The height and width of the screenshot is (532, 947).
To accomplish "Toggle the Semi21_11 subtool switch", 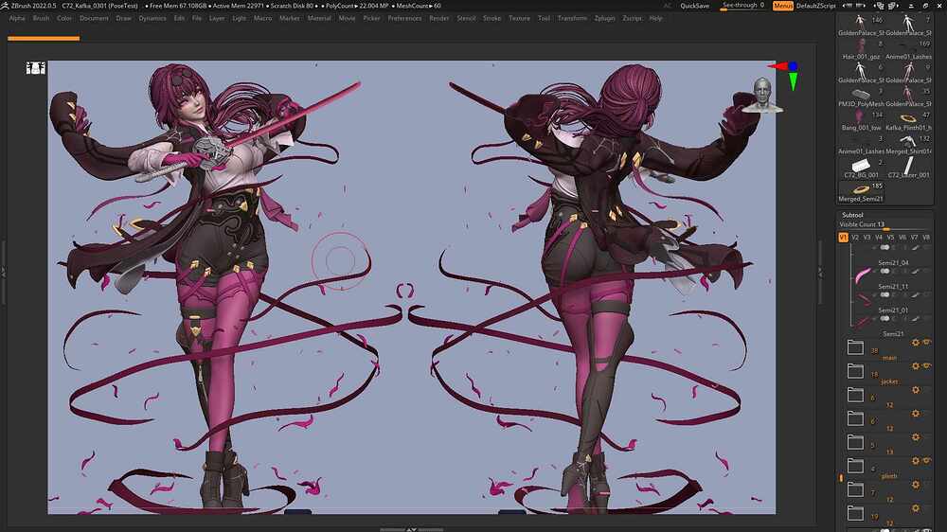I will (884, 294).
